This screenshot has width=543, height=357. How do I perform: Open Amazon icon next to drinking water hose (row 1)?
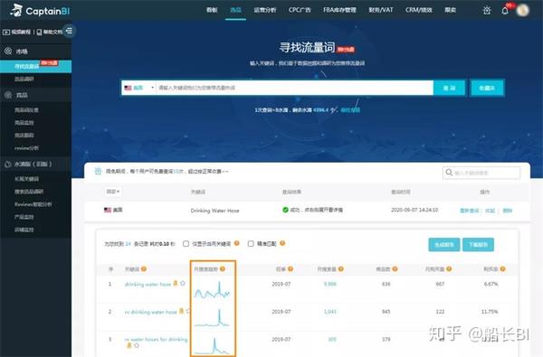tap(176, 283)
